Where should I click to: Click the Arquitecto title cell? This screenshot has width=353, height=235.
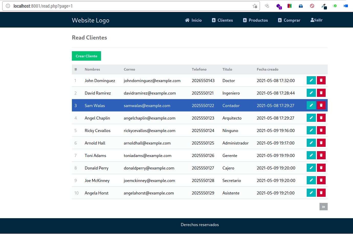[232, 118]
